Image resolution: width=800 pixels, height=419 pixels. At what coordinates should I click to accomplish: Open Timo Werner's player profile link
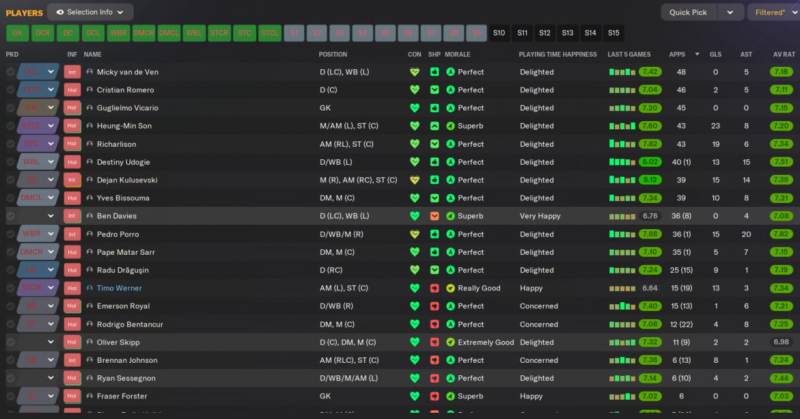[x=119, y=288]
